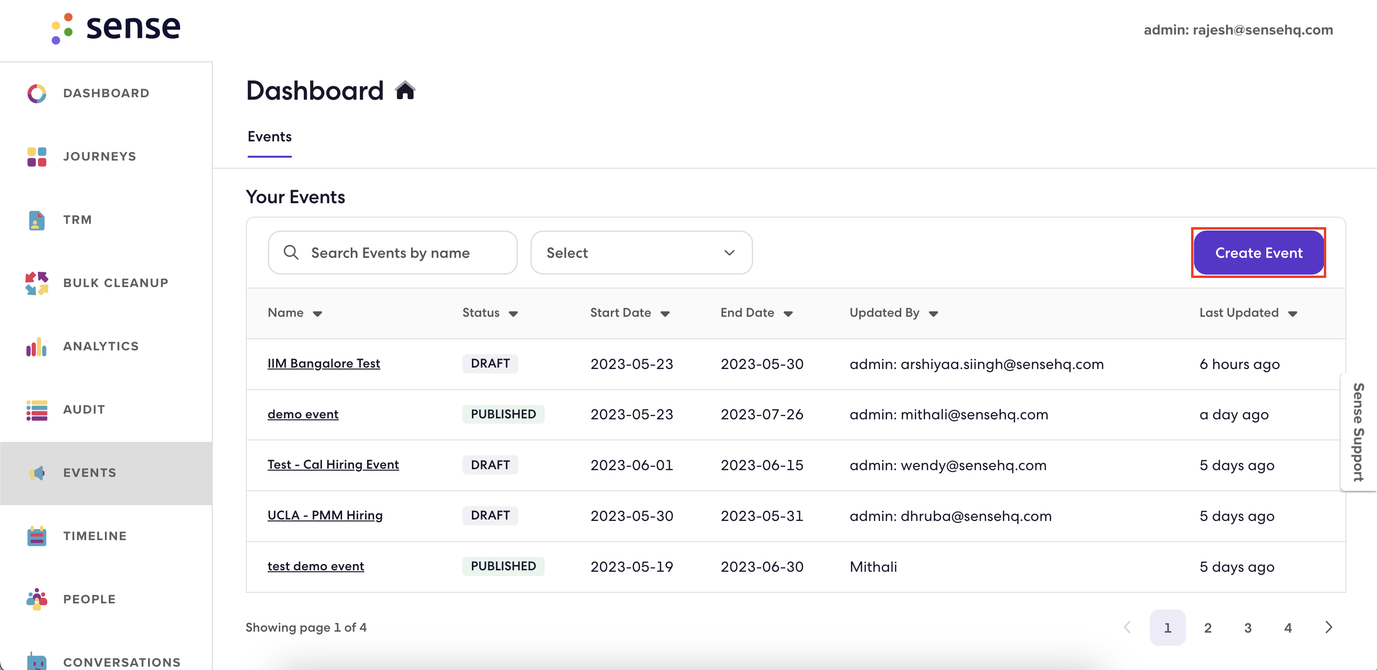The width and height of the screenshot is (1377, 670).
Task: Sort by Name column arrow
Action: tap(318, 314)
